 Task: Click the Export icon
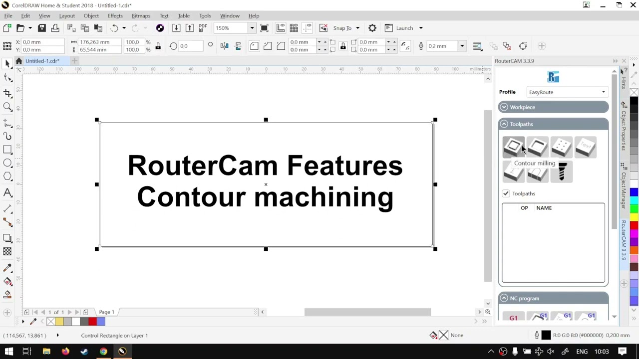(190, 28)
